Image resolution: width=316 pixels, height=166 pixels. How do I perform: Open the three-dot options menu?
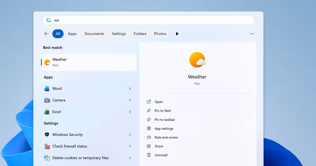[x=252, y=34]
